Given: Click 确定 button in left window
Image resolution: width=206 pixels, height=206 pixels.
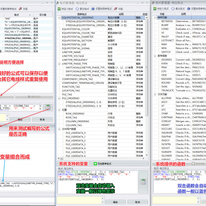Looking at the screenshot, I should [x=20, y=119].
